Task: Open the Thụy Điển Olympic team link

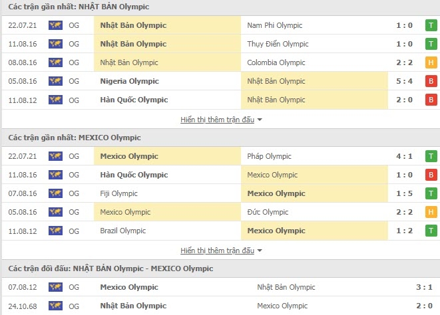Action: coord(278,44)
